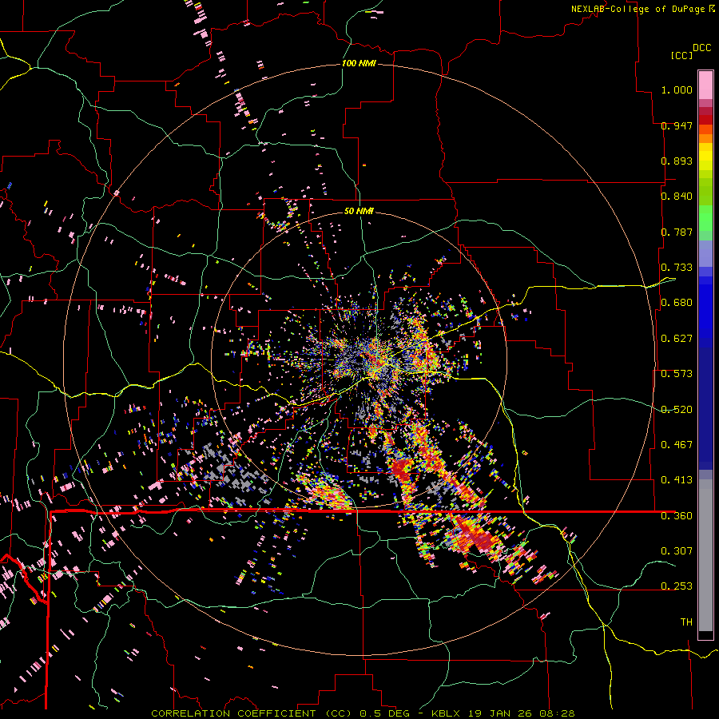The image size is (719, 719).
Task: Click the 50 NMI range ring label
Action: tap(359, 211)
